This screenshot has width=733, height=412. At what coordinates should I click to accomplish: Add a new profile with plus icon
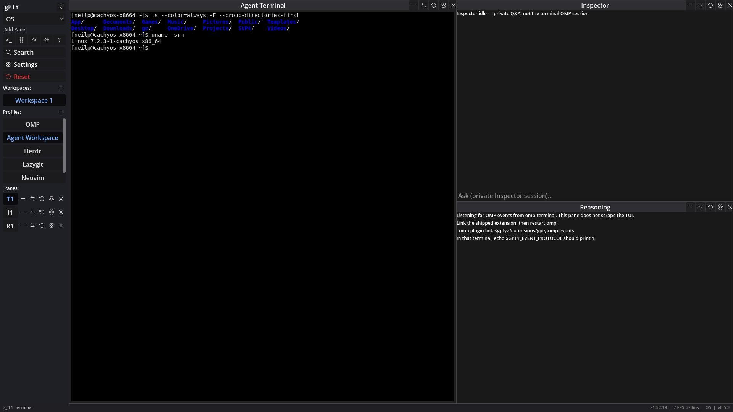pos(61,112)
